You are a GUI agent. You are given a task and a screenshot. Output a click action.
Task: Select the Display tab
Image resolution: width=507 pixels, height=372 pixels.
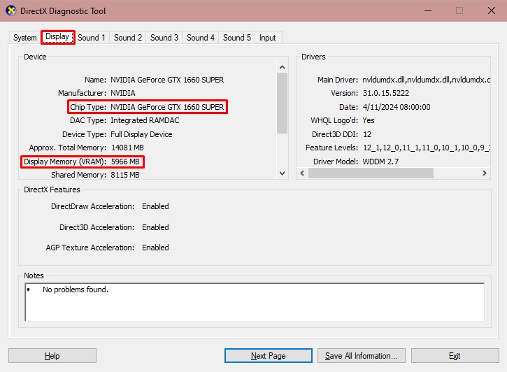point(57,37)
